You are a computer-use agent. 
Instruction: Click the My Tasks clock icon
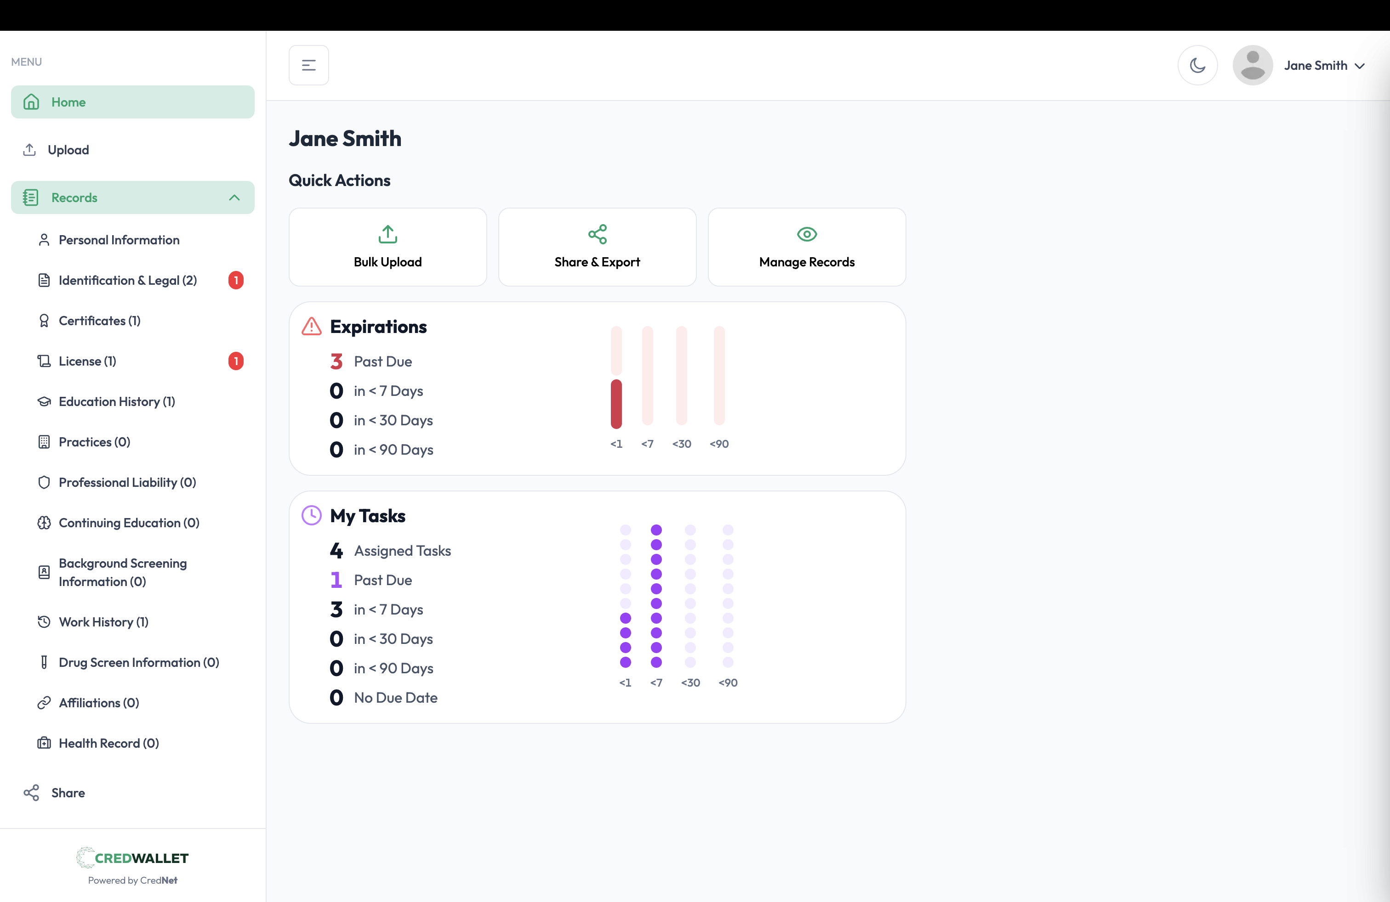coord(311,516)
